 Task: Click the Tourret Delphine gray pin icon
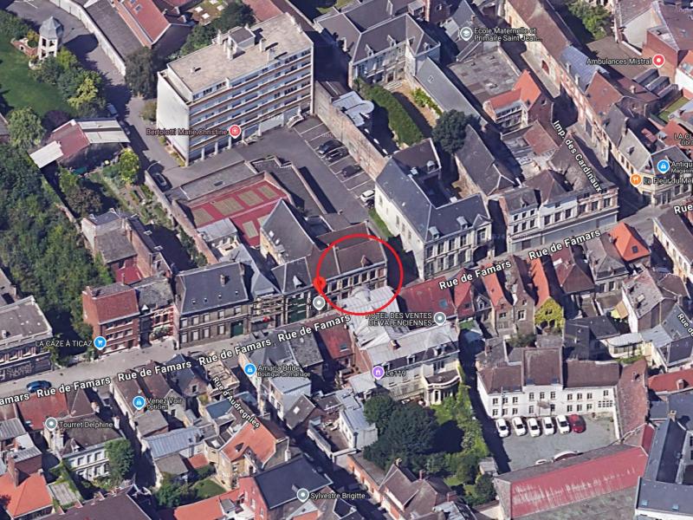[x=51, y=424]
